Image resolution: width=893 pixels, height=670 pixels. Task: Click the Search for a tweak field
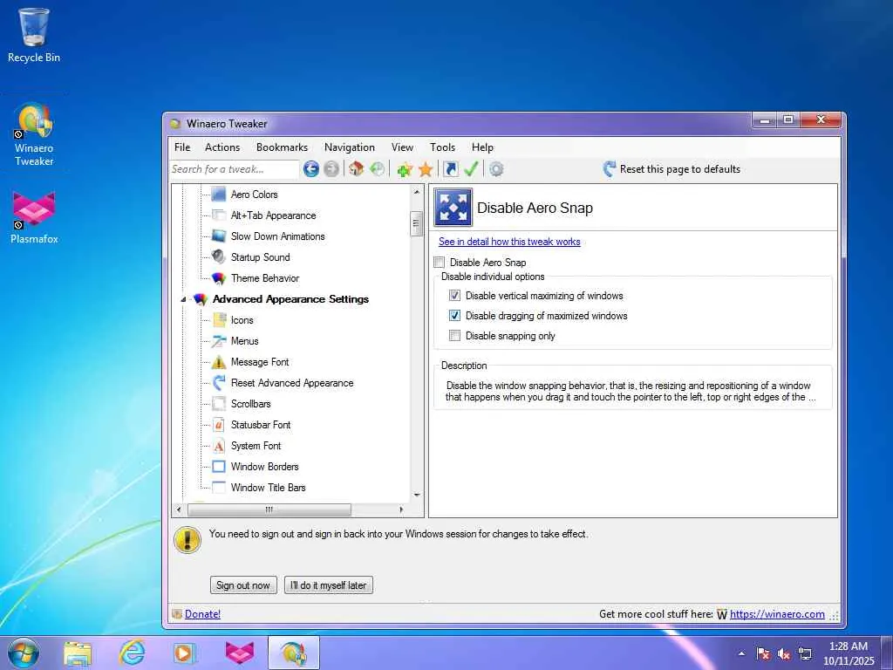point(234,169)
